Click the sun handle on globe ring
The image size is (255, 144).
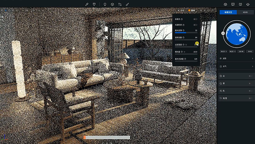[223, 33]
